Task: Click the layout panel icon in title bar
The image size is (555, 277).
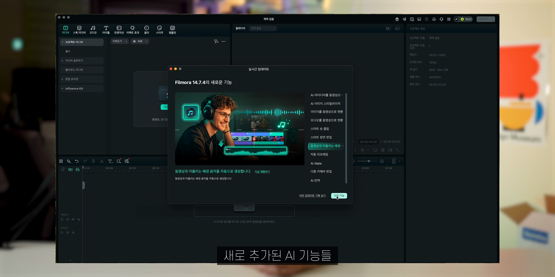Action: coord(419,19)
